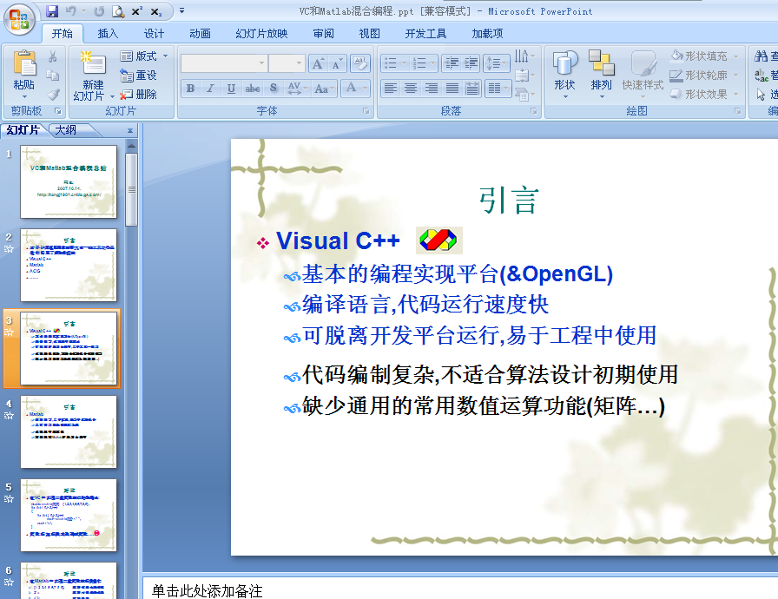Click the 重设 reset button
The height and width of the screenshot is (599, 778).
pyautogui.click(x=138, y=76)
